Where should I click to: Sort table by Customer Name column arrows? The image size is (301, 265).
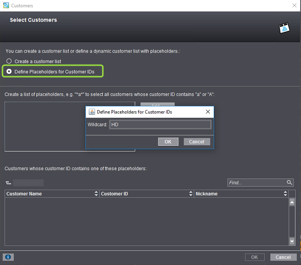[96, 194]
